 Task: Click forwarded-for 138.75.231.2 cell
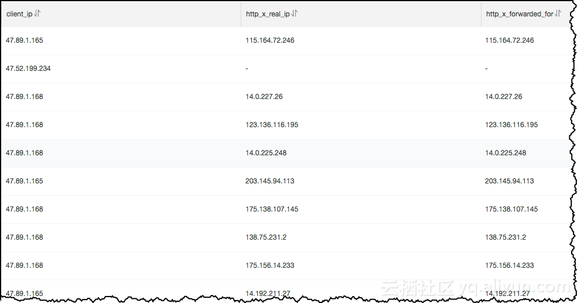(x=506, y=237)
